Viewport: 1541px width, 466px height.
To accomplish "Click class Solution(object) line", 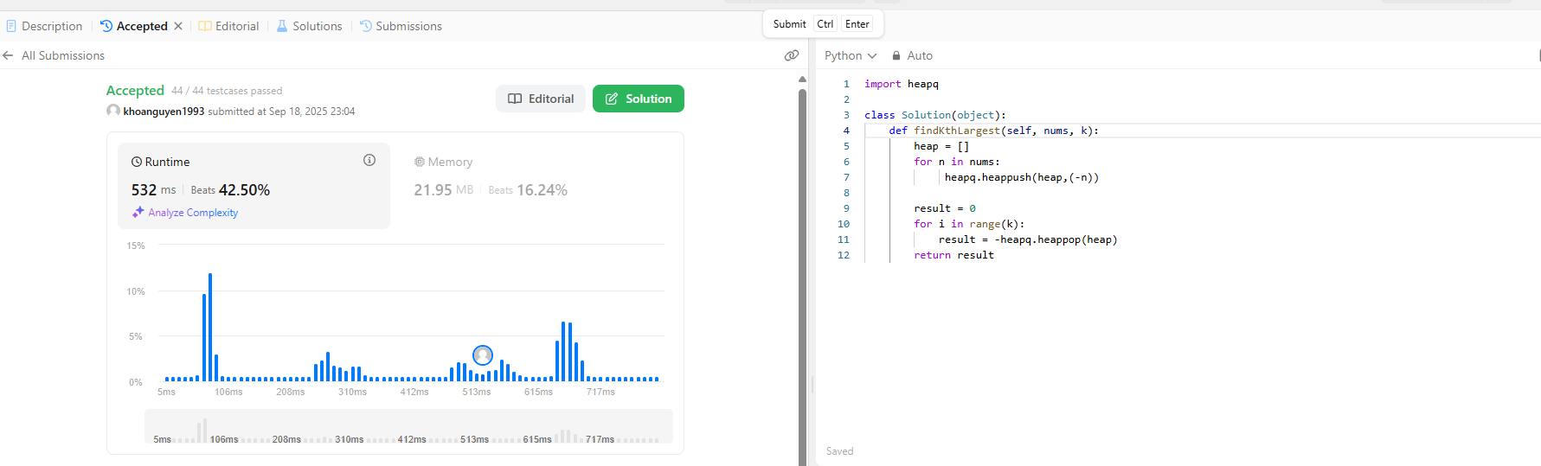I will 935,115.
